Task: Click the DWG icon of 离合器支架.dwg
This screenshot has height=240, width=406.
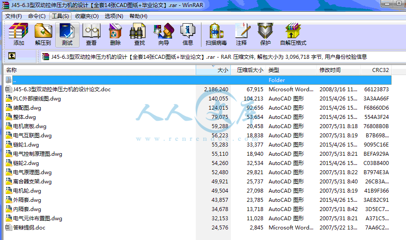Action: point(9,182)
